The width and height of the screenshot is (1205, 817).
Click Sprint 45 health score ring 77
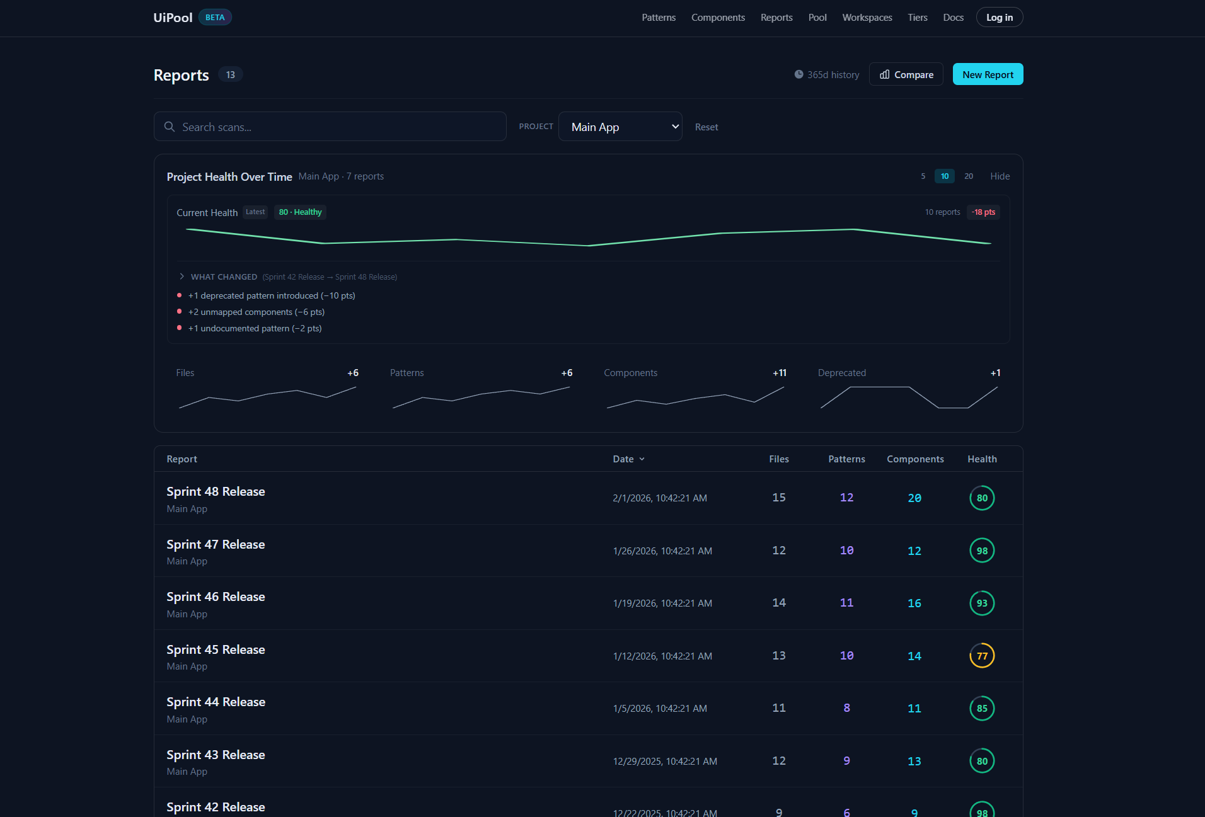[982, 656]
